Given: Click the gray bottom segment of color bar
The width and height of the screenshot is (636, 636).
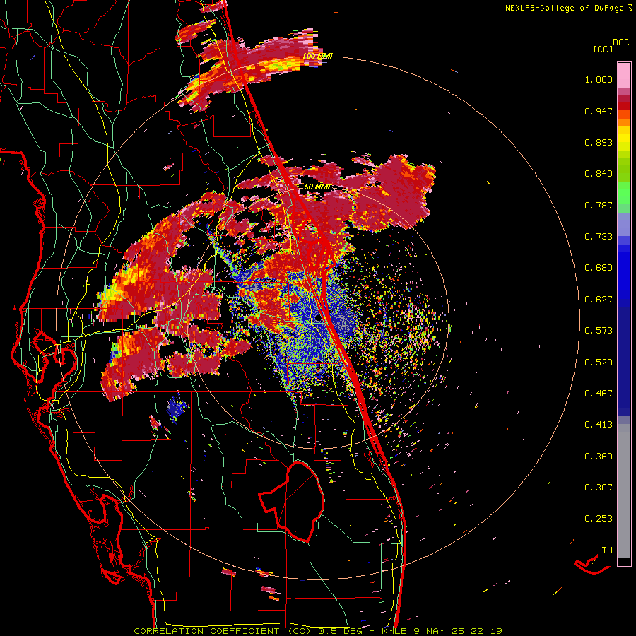Looking at the screenshot, I should (x=624, y=491).
